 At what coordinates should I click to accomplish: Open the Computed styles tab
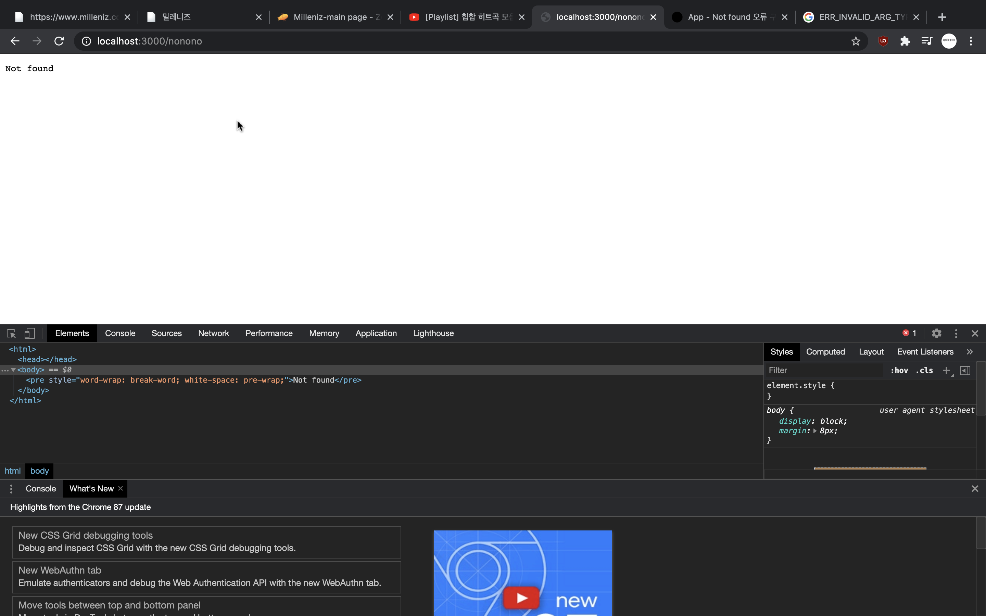tap(825, 351)
